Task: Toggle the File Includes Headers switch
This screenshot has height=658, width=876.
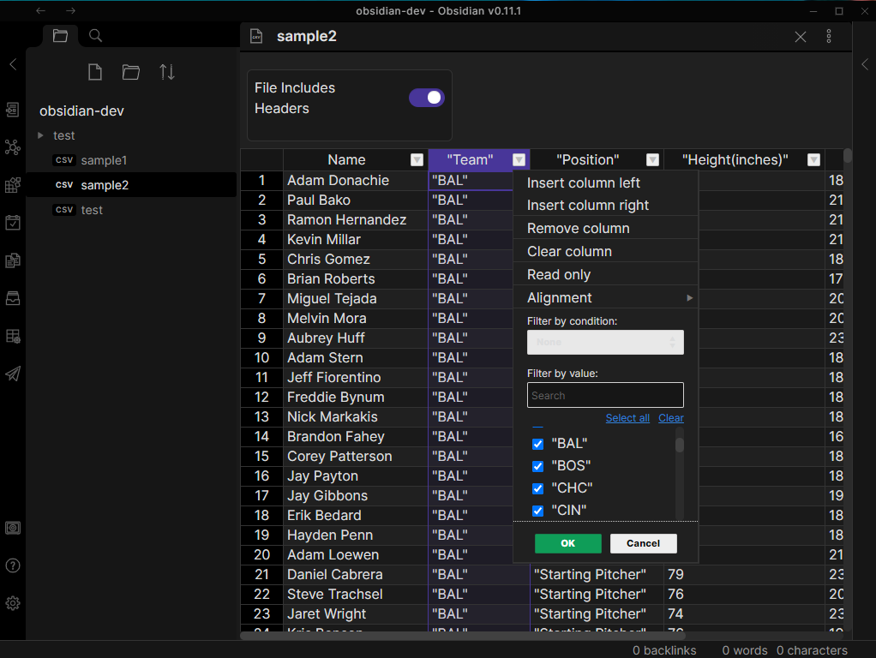Action: click(x=427, y=98)
